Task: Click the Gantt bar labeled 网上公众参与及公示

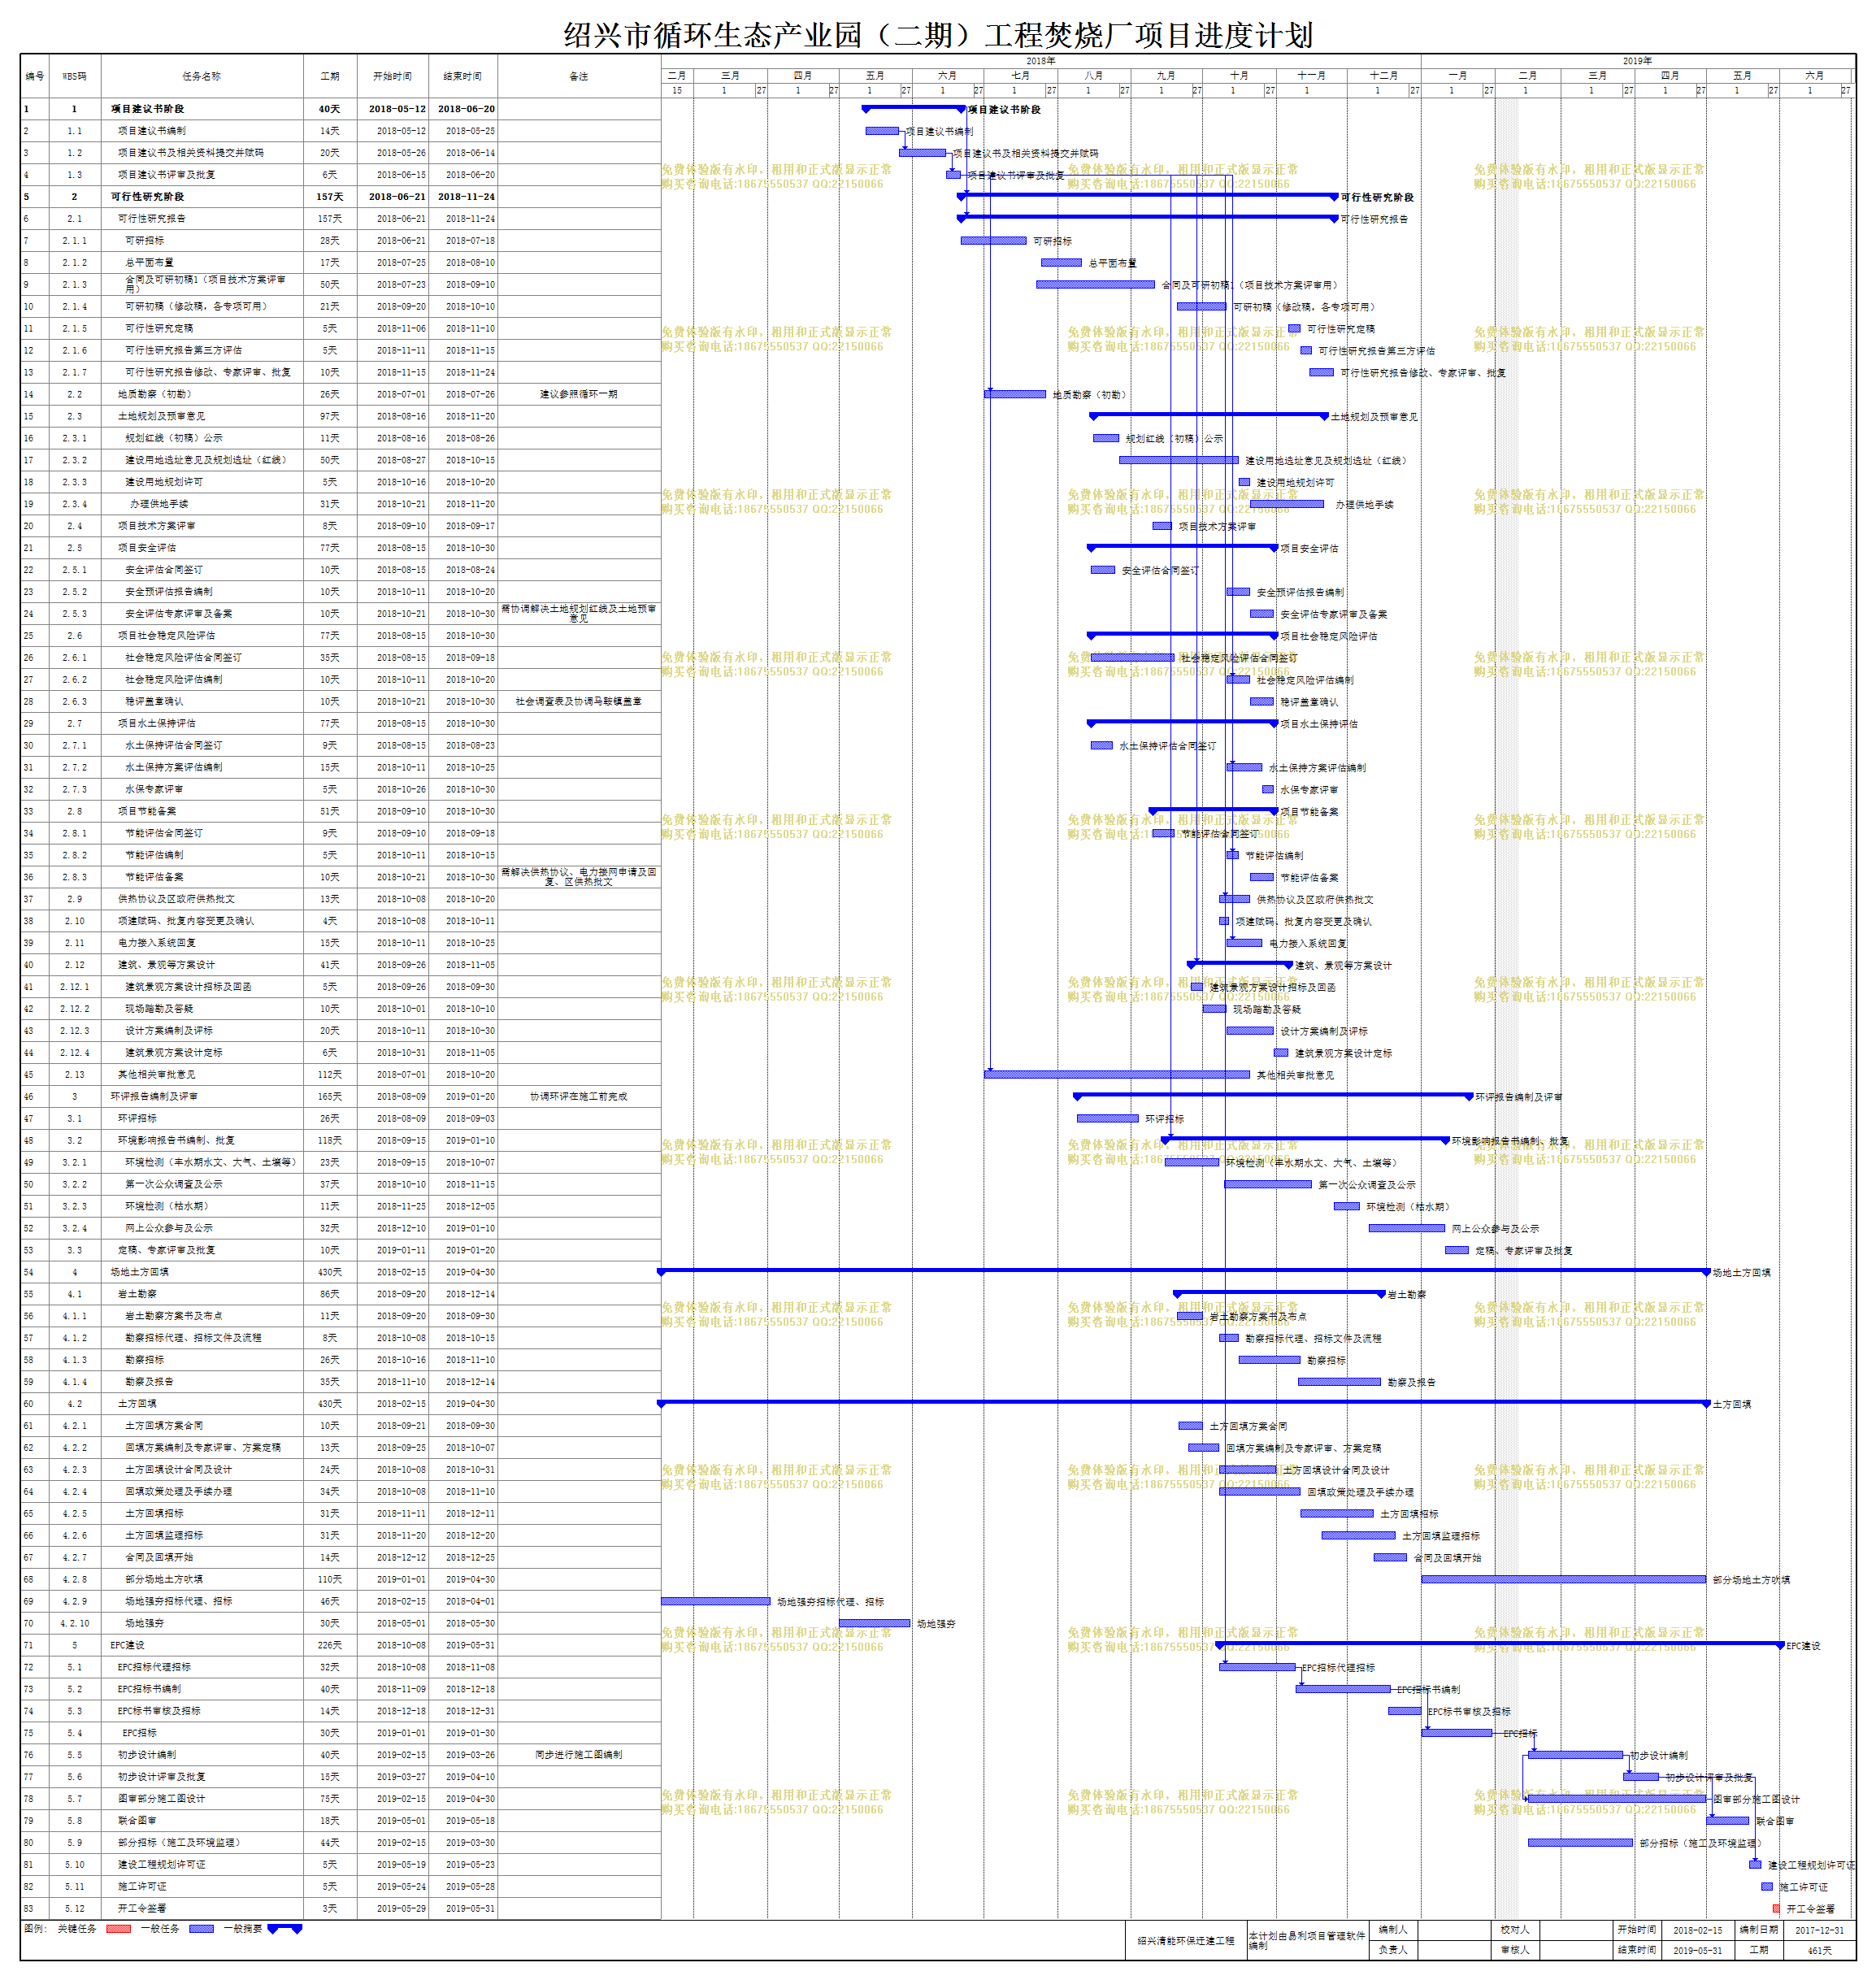Action: click(x=1406, y=1229)
